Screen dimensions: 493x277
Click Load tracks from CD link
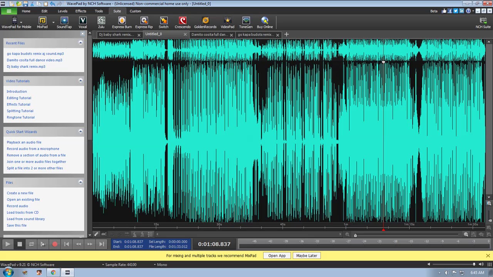click(22, 212)
